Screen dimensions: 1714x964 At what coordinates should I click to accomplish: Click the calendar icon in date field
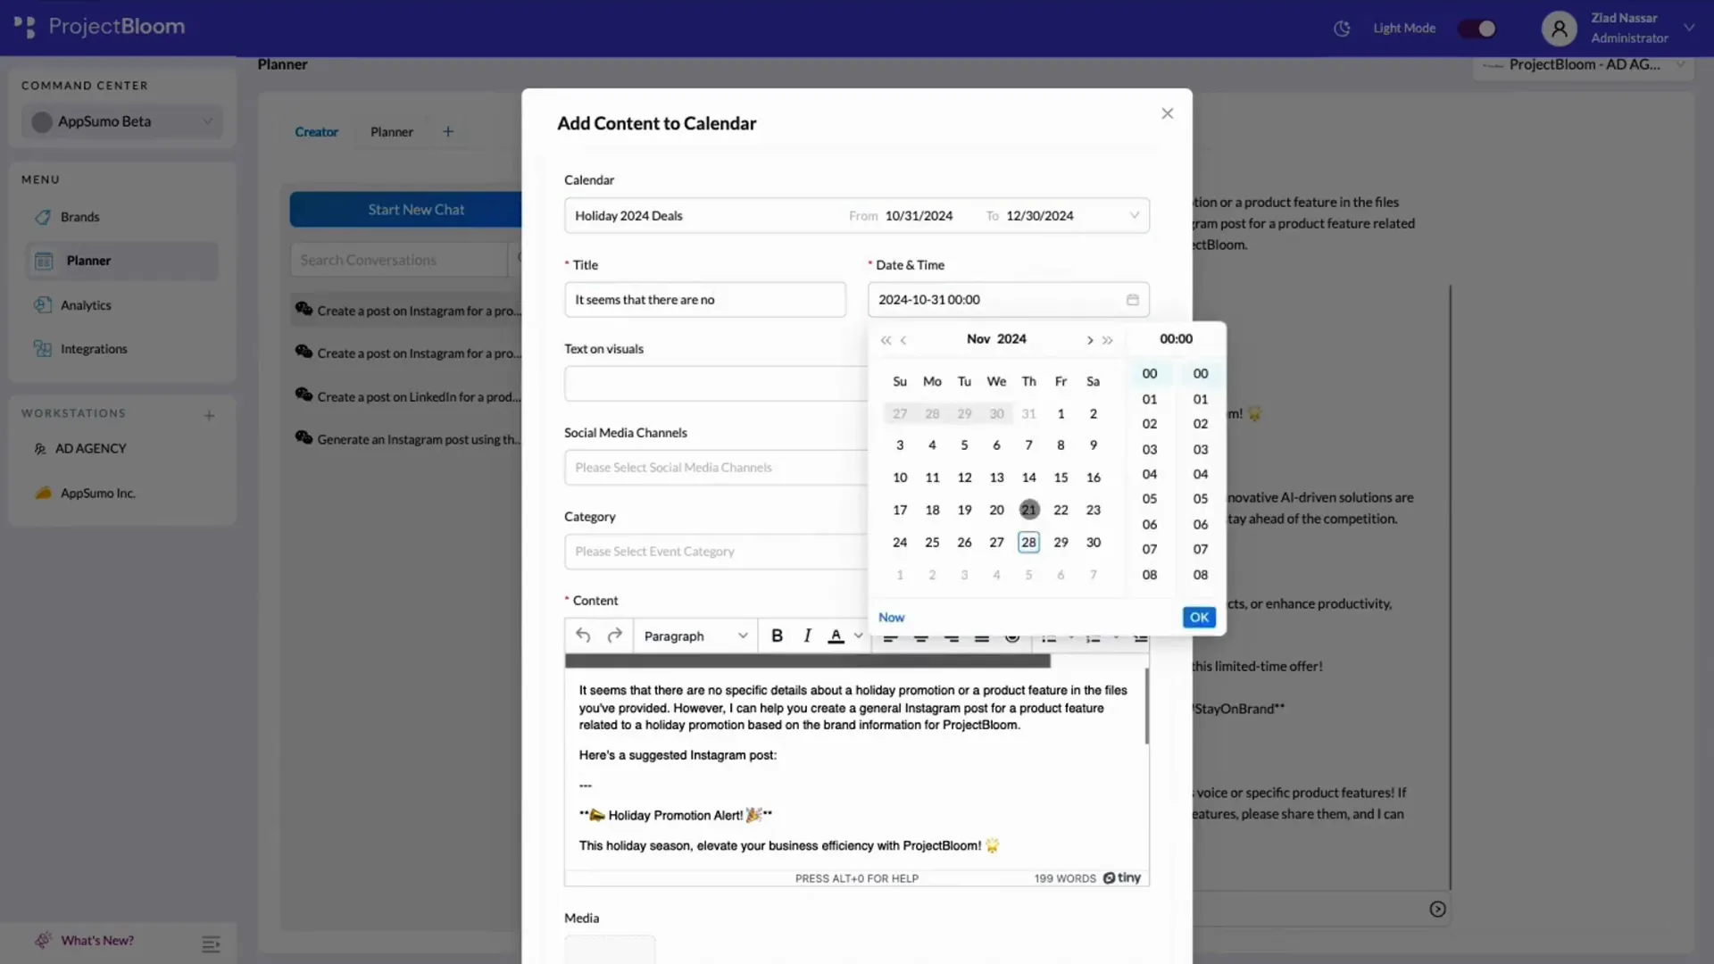[1132, 300]
